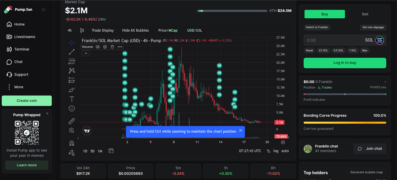Image resolution: width=397 pixels, height=180 pixels.
Task: Select the ruler measure tool
Action: [72, 121]
